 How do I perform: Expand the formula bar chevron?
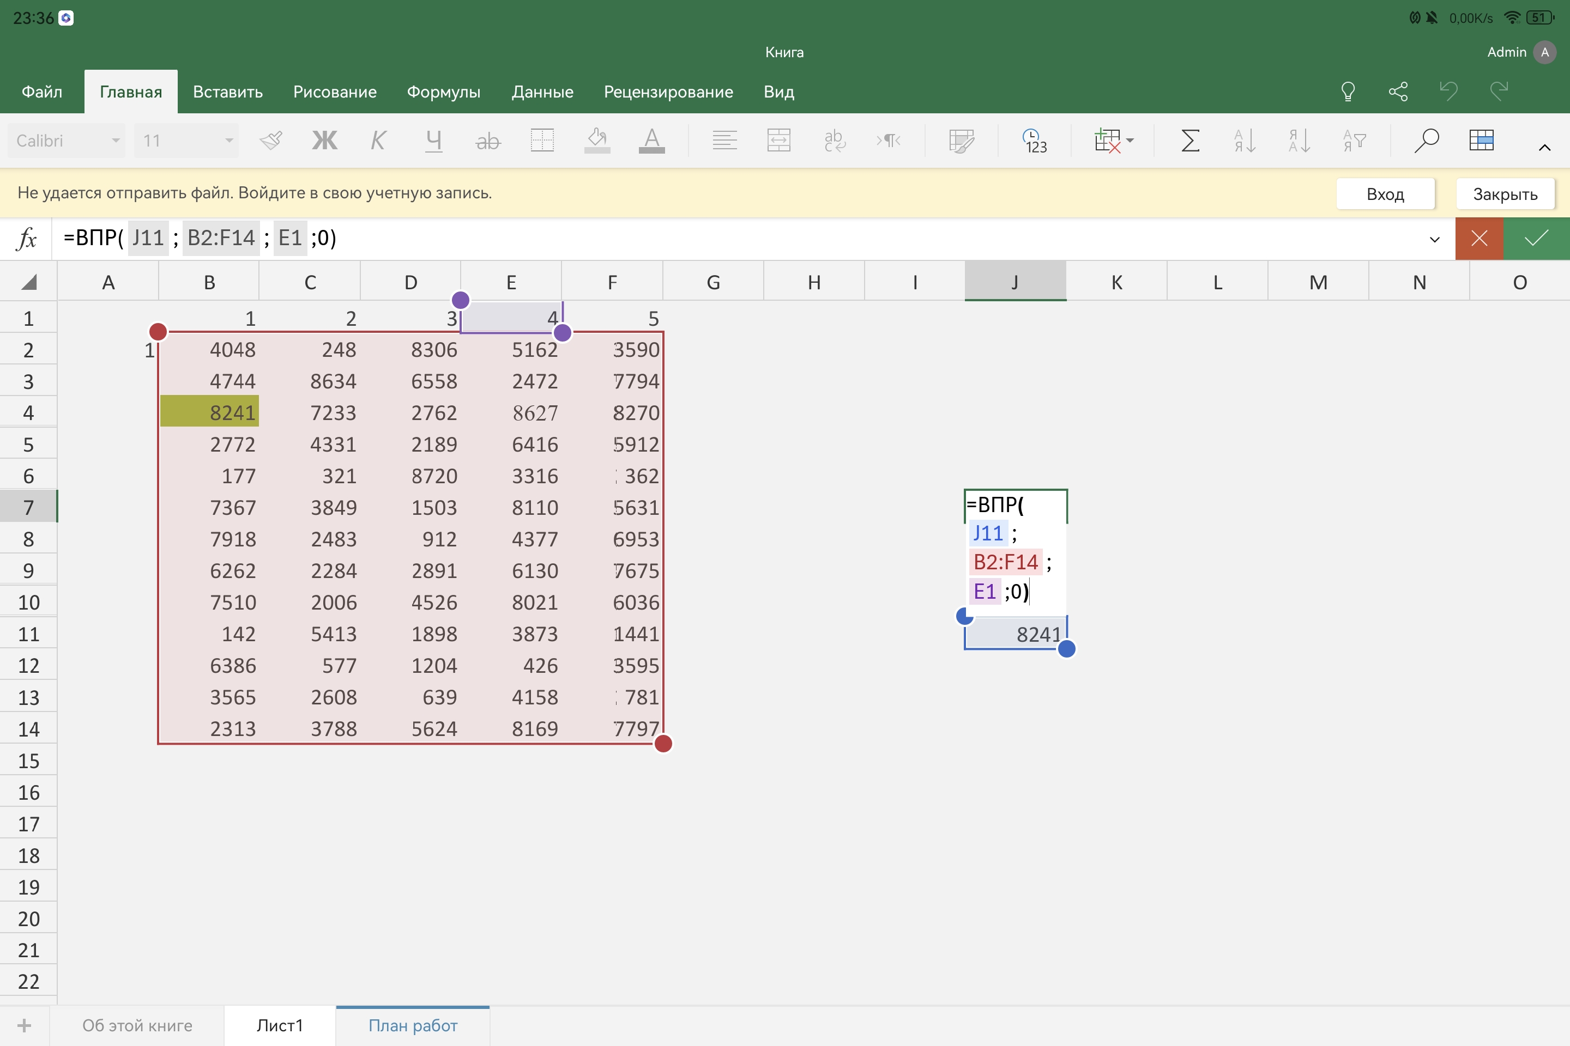[1434, 240]
